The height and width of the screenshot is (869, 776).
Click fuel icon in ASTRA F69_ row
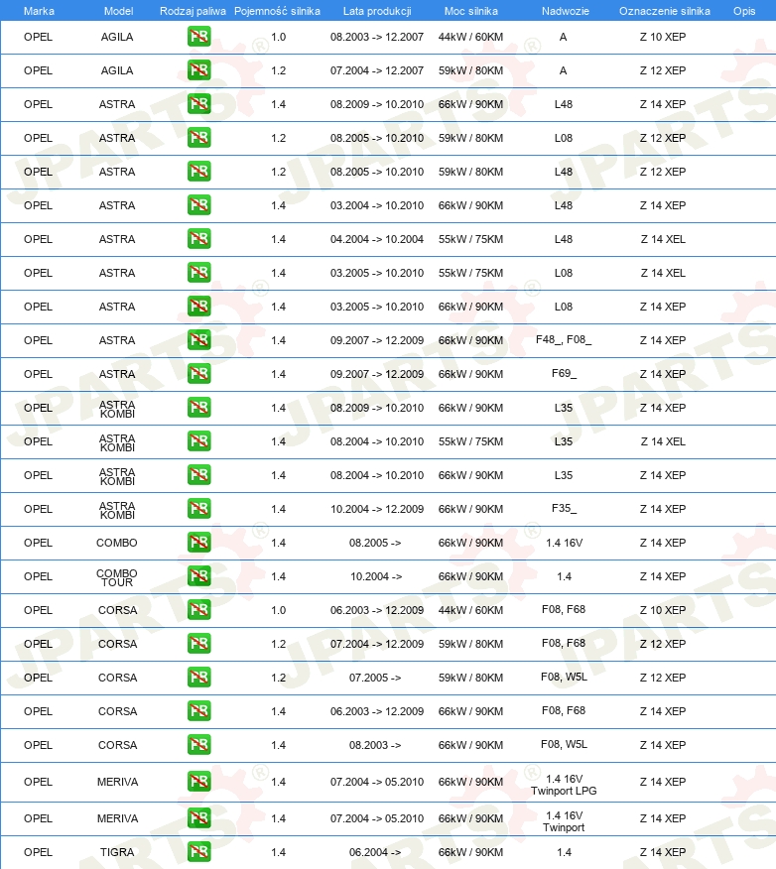pos(199,374)
